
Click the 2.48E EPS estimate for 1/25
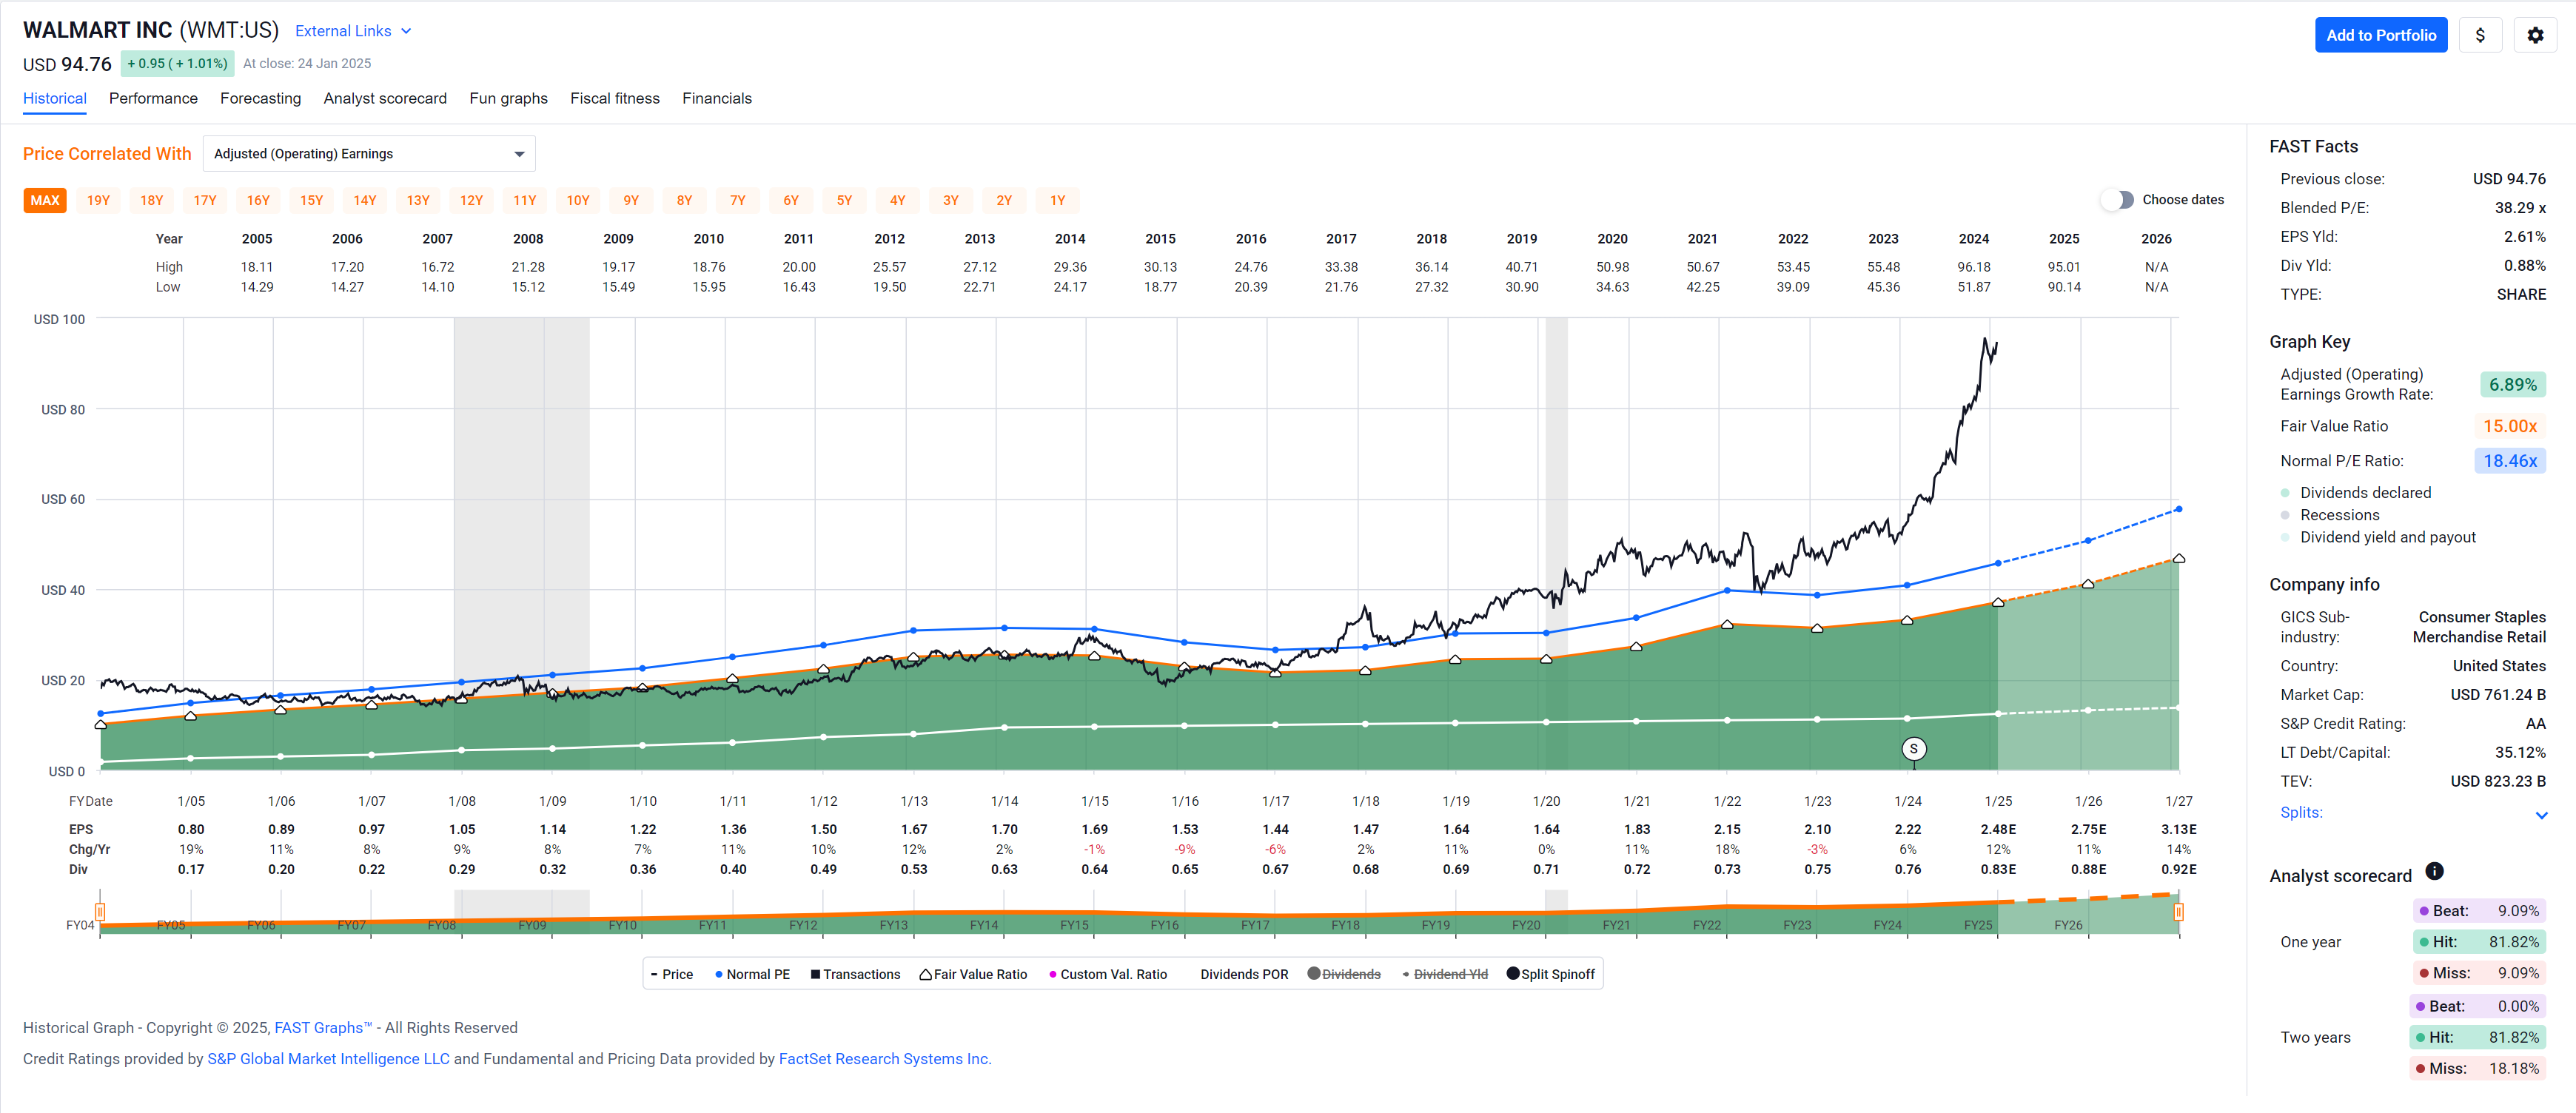point(1998,829)
